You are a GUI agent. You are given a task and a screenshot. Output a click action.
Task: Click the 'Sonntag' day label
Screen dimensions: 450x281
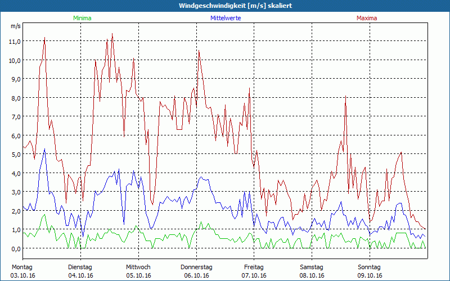pos(370,268)
